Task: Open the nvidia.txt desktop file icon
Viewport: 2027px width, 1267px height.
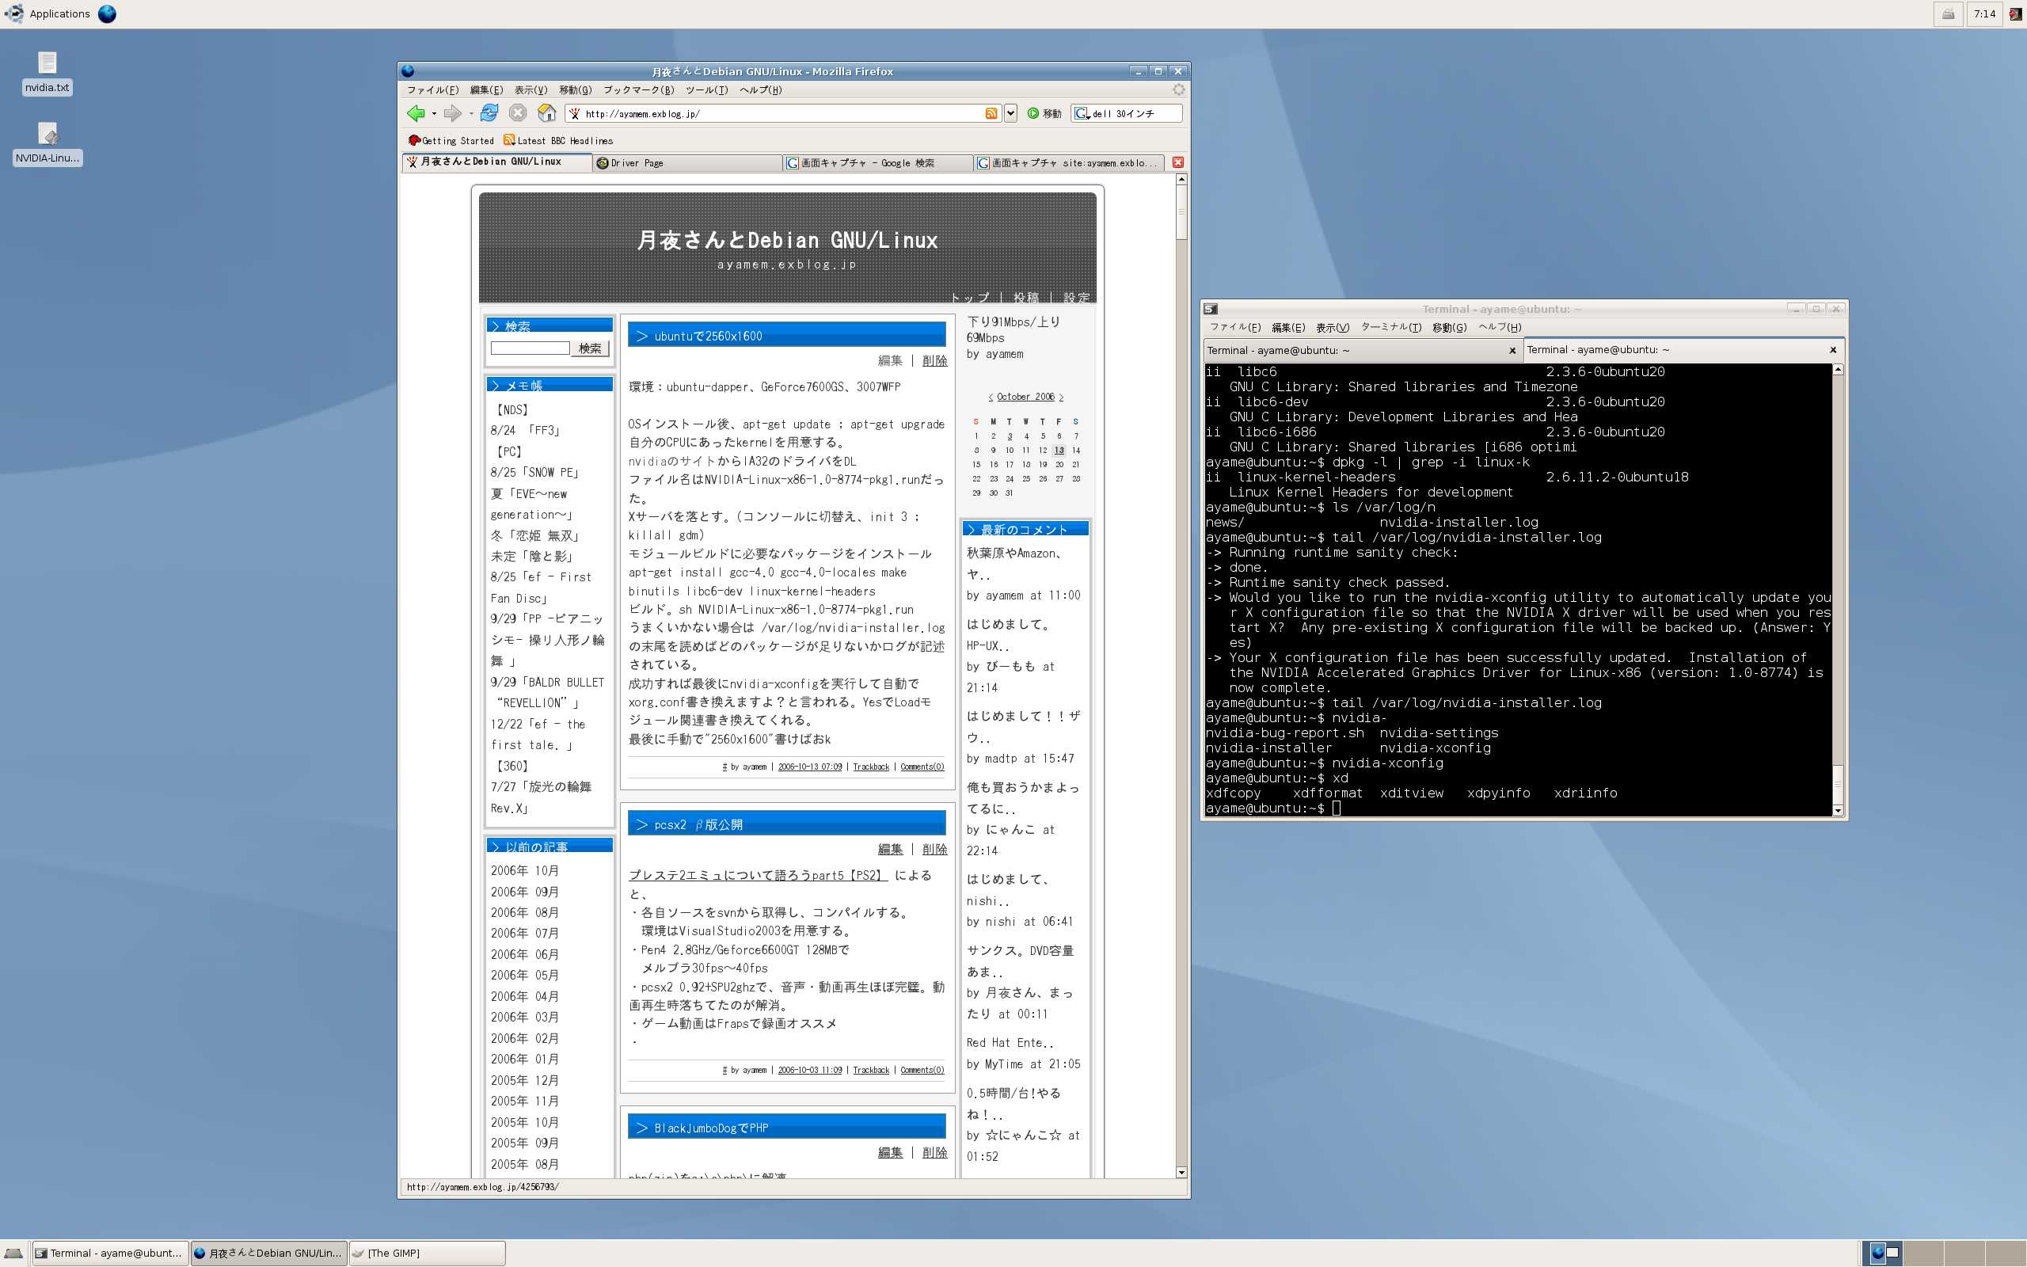Action: point(47,72)
